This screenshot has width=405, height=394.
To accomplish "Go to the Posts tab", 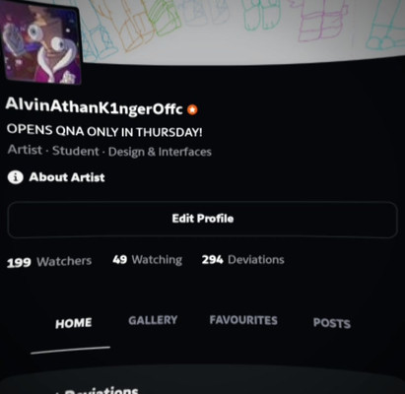I will click(x=332, y=323).
